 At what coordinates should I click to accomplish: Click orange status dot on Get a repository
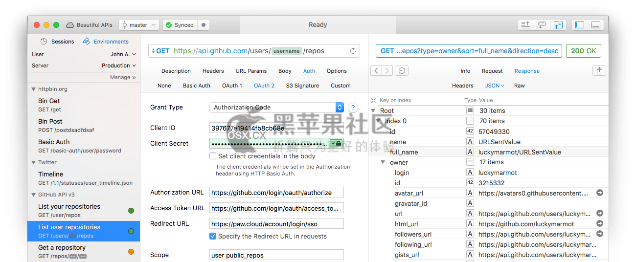[131, 252]
